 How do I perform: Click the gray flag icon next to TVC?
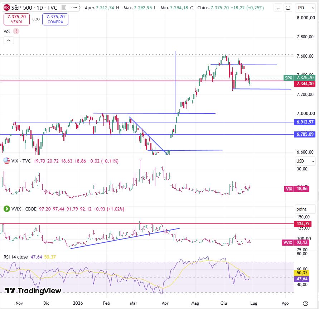(x=64, y=8)
